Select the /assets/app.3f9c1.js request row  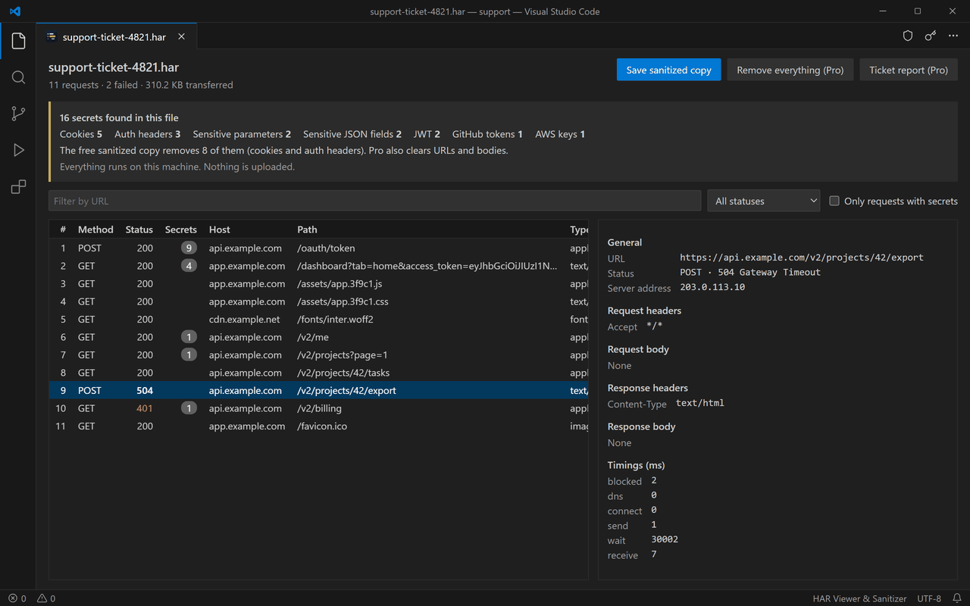pos(319,283)
